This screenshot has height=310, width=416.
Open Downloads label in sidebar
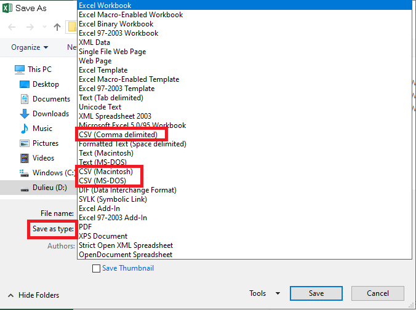pyautogui.click(x=50, y=114)
